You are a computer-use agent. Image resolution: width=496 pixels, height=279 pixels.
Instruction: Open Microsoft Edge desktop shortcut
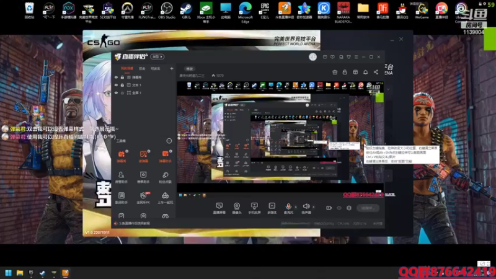245,12
